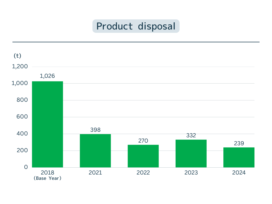Select the 2024 x-axis label
The image size is (272, 204).
[x=239, y=173]
